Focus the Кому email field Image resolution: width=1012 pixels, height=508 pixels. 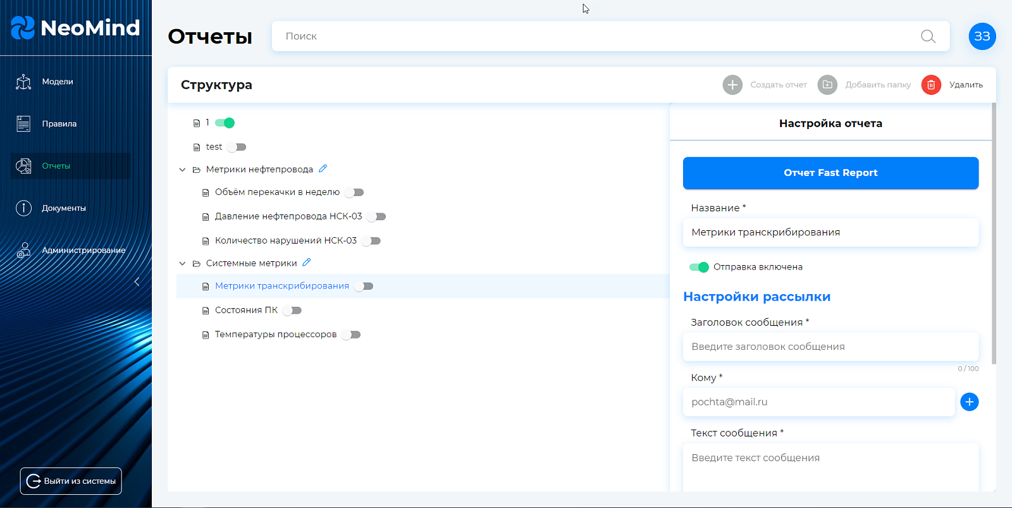coord(818,402)
